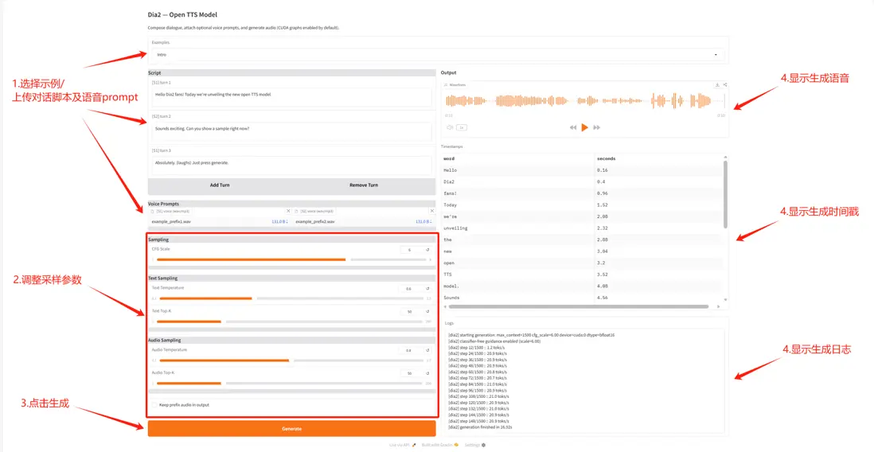Click the Remove Turn button

(x=364, y=185)
